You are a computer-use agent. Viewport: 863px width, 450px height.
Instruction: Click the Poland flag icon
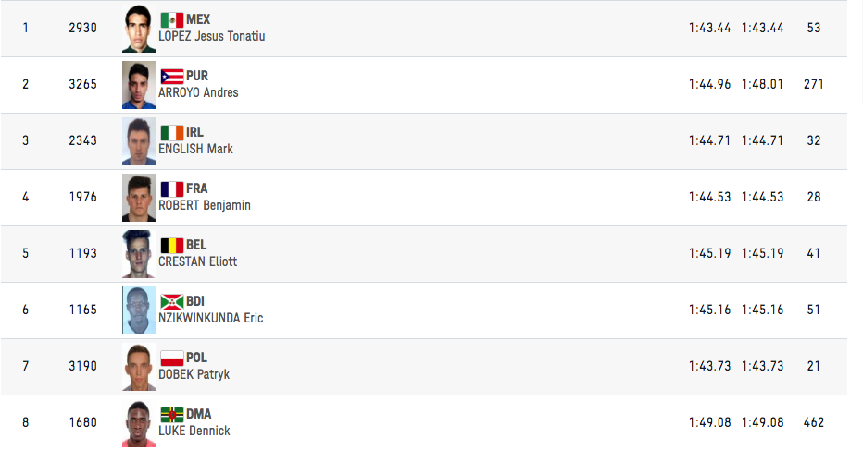171,359
